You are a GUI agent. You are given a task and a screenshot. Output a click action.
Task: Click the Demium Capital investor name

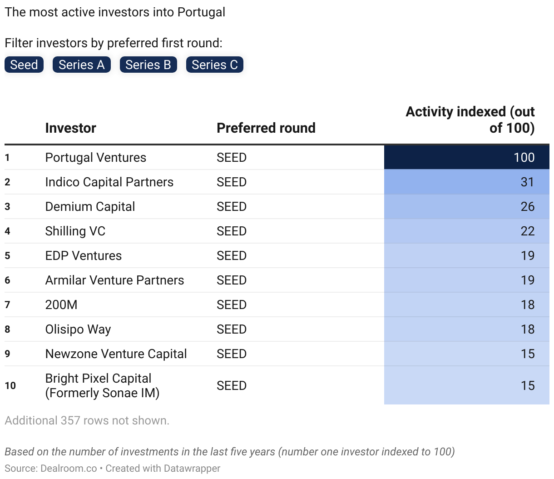pos(90,207)
